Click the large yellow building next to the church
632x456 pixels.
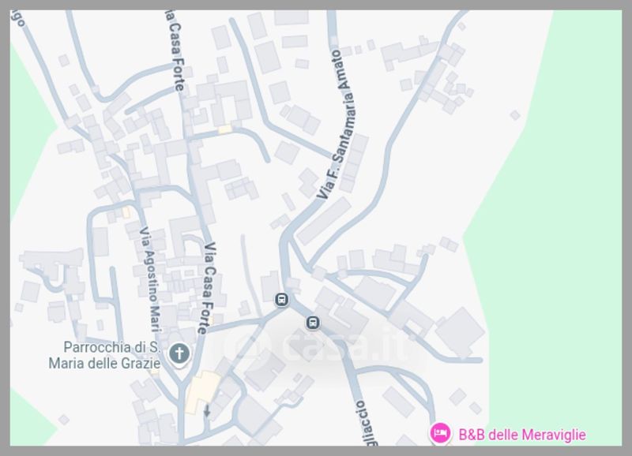[201, 391]
